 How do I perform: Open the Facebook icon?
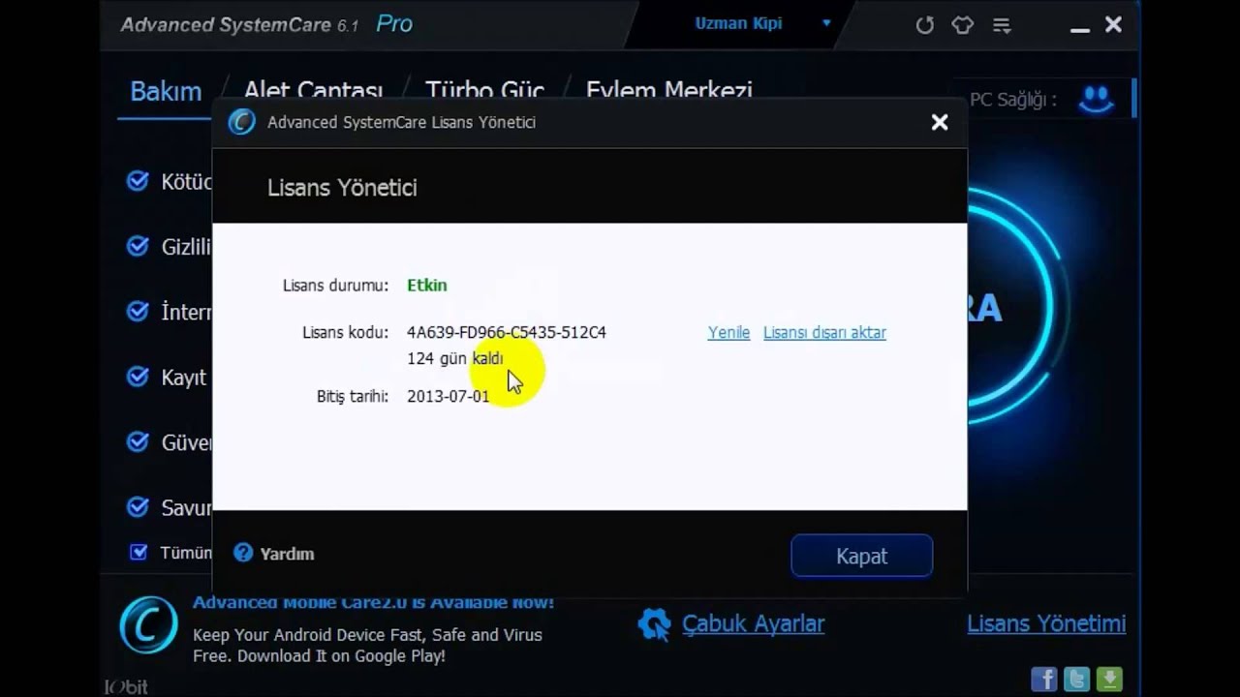pos(1043,679)
